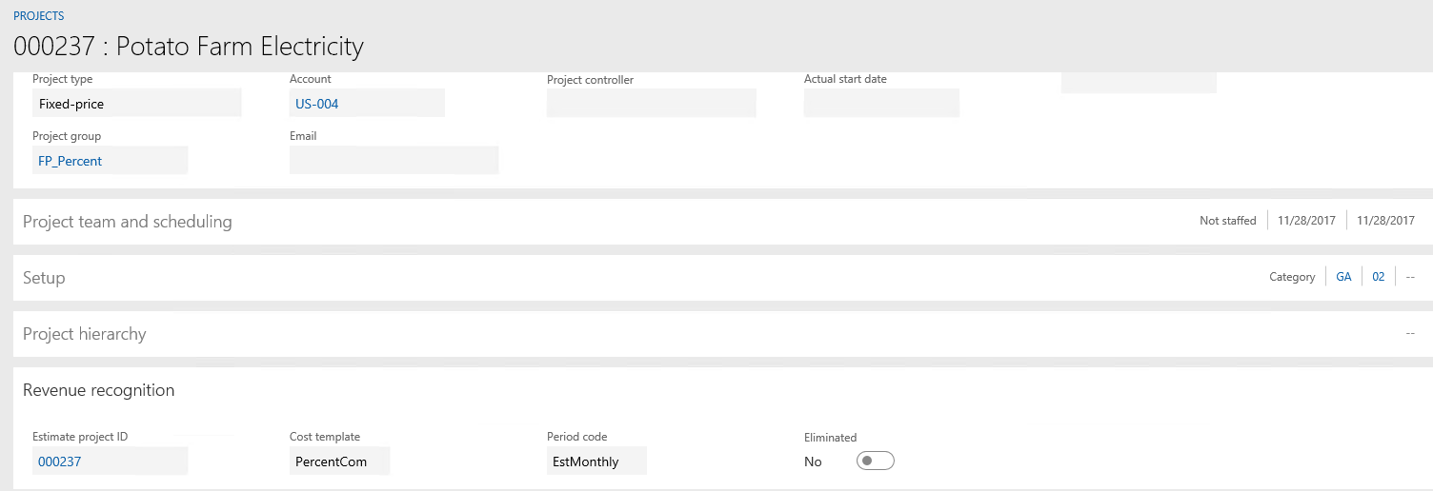This screenshot has height=491, width=1433.
Task: Click the 02 link in Setup header
Action: click(x=1378, y=277)
